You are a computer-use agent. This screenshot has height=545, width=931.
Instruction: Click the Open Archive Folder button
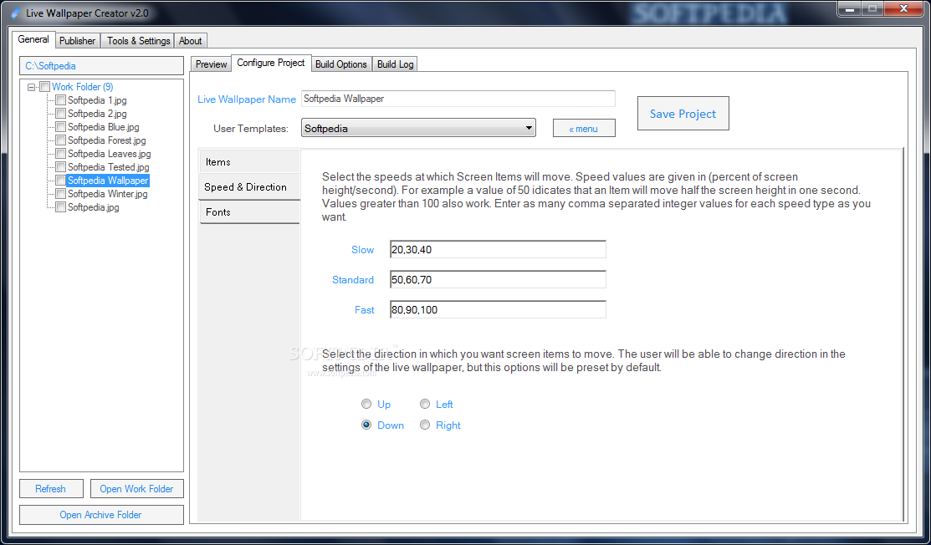[101, 515]
